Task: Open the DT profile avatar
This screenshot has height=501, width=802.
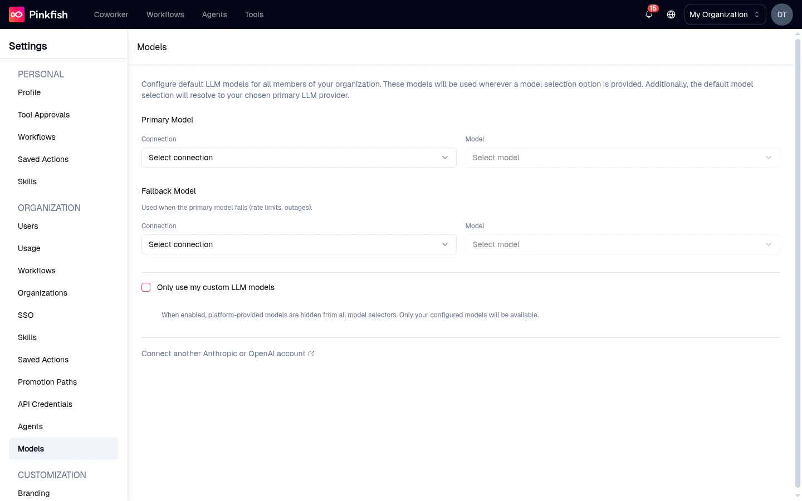Action: pyautogui.click(x=782, y=14)
